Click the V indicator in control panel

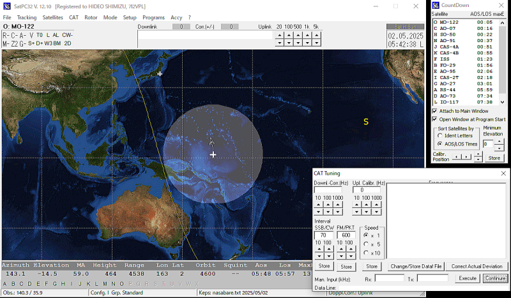click(31, 35)
